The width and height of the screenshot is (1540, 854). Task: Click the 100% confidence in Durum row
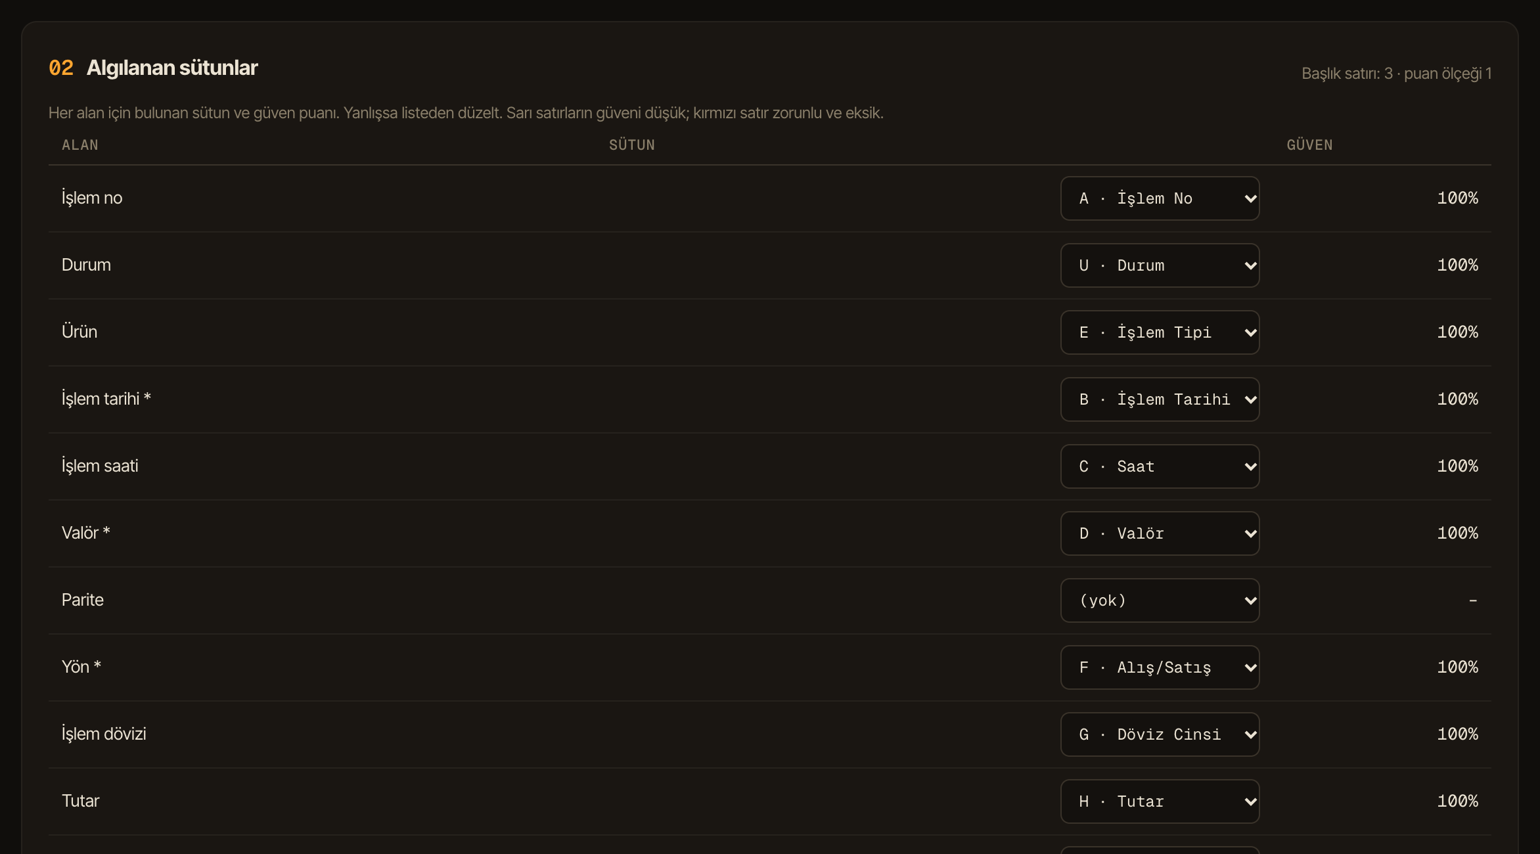(x=1457, y=265)
